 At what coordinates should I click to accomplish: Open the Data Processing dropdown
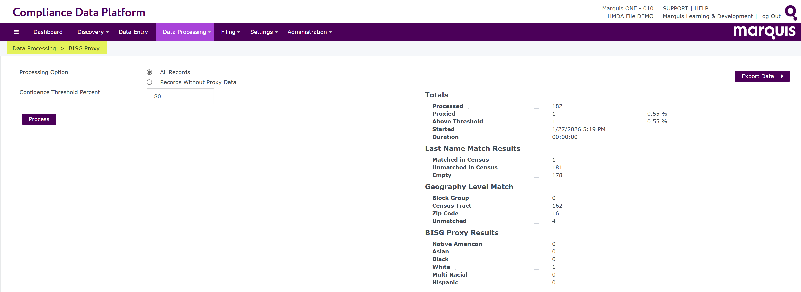(187, 32)
